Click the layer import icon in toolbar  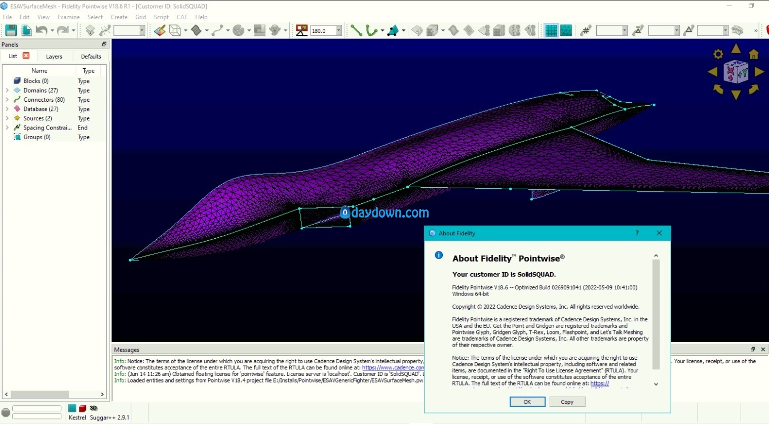point(90,30)
